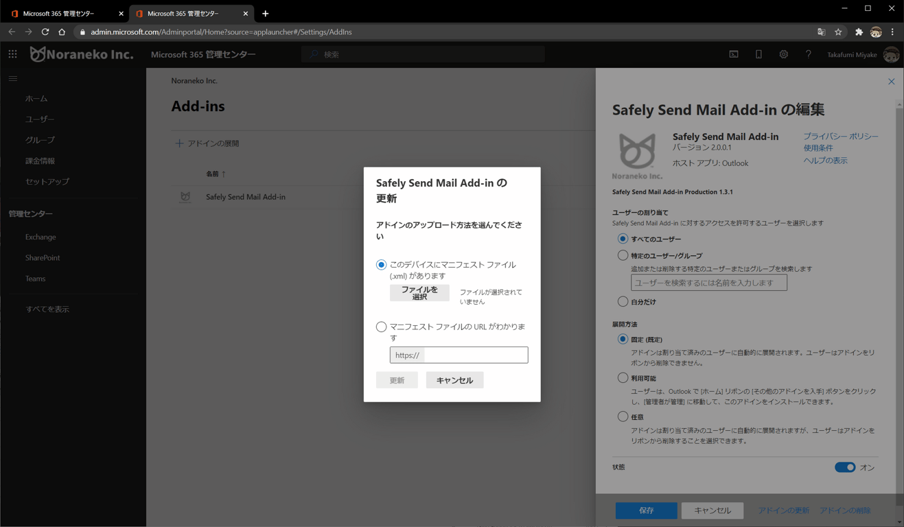Open SharePoint admin center link
This screenshot has width=904, height=527.
(x=43, y=257)
